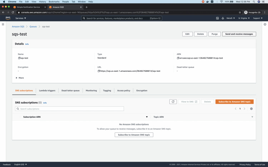The width and height of the screenshot is (268, 167).
Task: Open subscriptions table settings gear
Action: click(252, 108)
